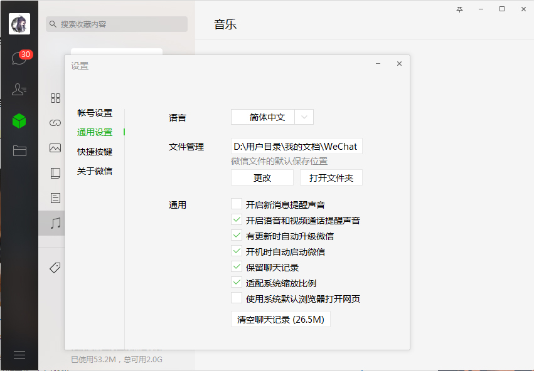Open the Contacts sidebar icon

pos(19,89)
